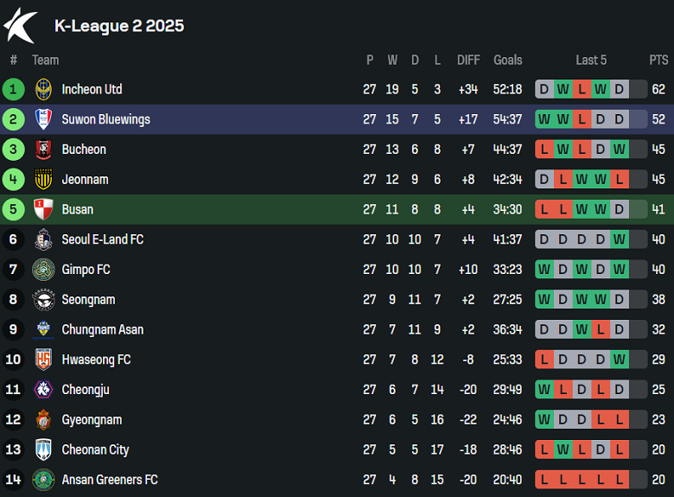The width and height of the screenshot is (674, 497).
Task: Click Gyeongnam's first W form badge
Action: coord(544,420)
